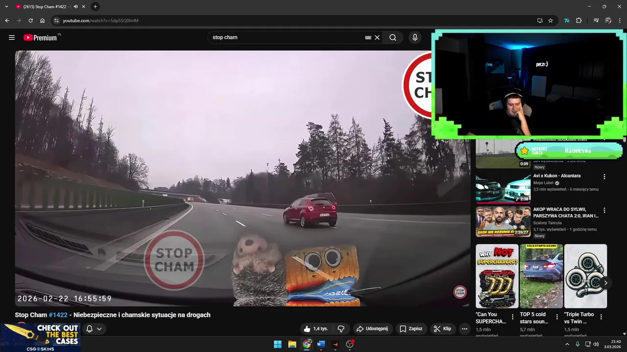The image size is (627, 352).
Task: Start voice search with the microphone
Action: pos(415,38)
